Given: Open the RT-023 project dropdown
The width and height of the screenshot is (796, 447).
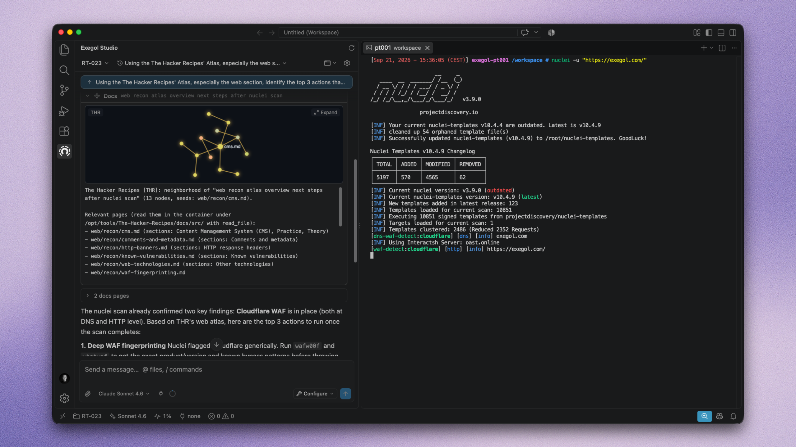Looking at the screenshot, I should [95, 63].
